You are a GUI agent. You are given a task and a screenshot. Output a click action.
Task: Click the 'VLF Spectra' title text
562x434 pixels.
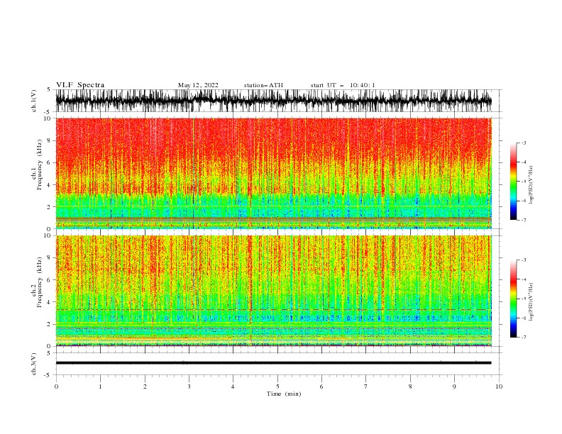80,85
